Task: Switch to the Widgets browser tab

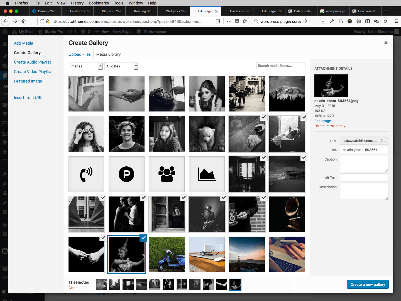Action: pyautogui.click(x=173, y=11)
